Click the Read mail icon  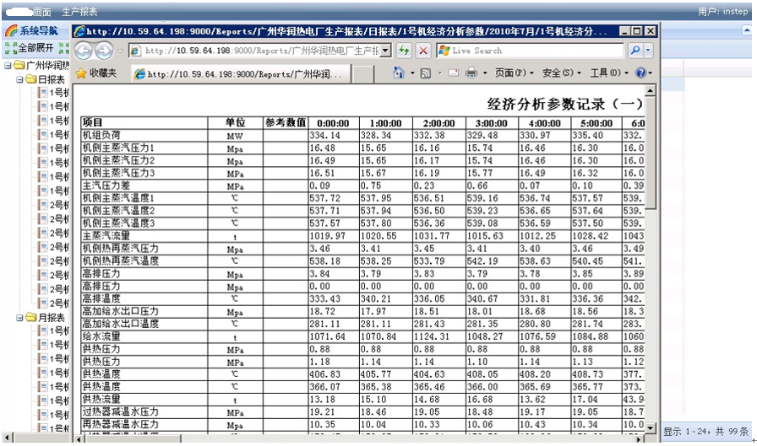[x=454, y=73]
